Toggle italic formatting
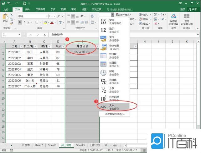Image resolution: width=201 pixels, height=153 pixels. [25, 22]
